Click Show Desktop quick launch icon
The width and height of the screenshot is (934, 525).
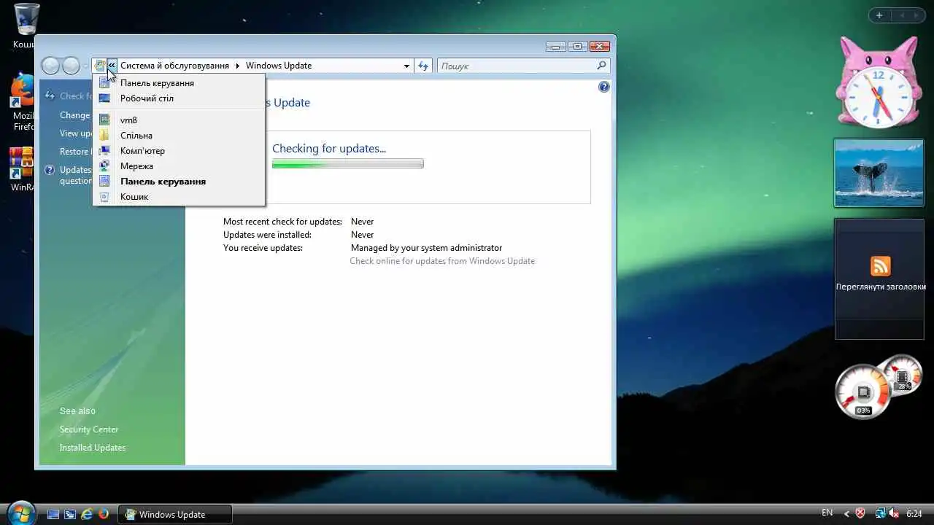pyautogui.click(x=53, y=514)
